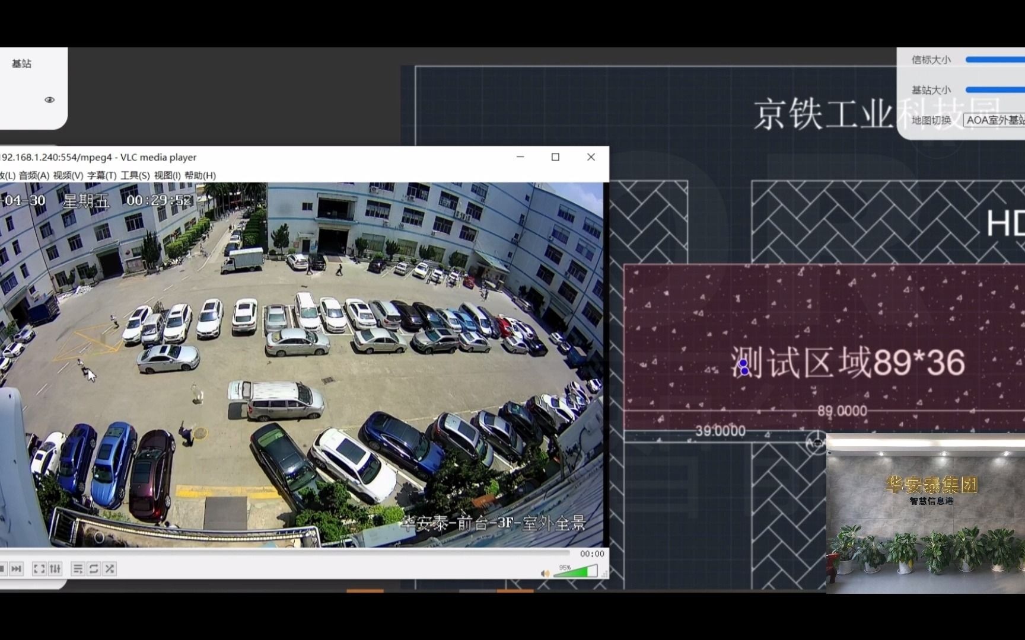Screen dimensions: 1025x640
Task: Enable loop playback in VLC
Action: coord(94,568)
